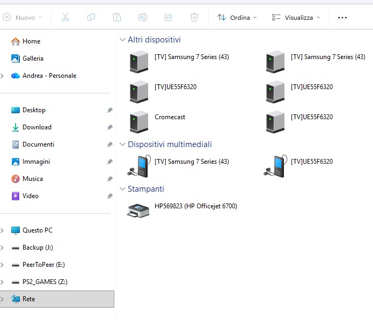Click HP569823 (HP Officejet 6700) label
Image resolution: width=373 pixels, height=320 pixels.
point(196,206)
